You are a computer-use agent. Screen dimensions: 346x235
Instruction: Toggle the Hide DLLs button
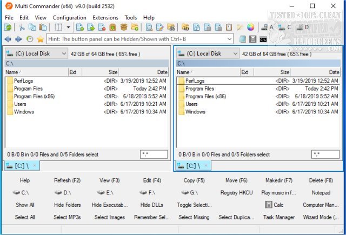pyautogui.click(x=152, y=205)
